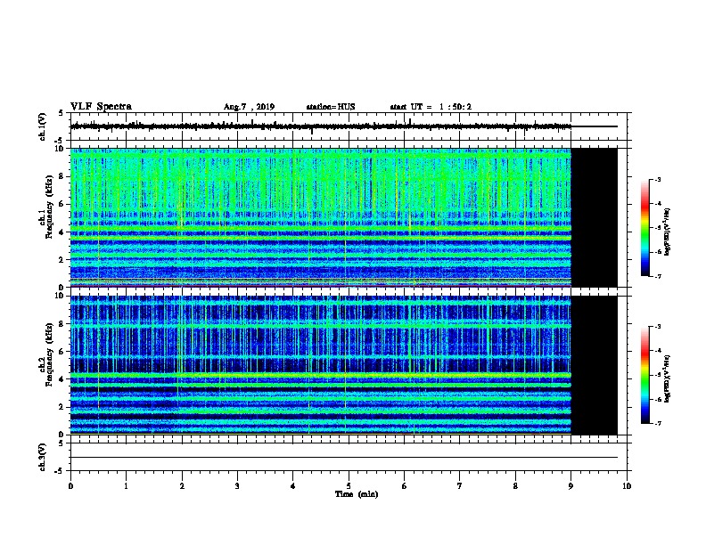Click the "-3" tick on ch.1 colorbar
Screen dimensions: 706x545
(657, 180)
